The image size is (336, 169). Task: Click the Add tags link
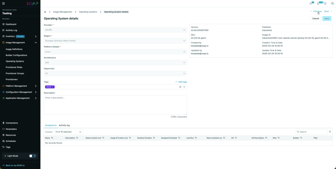pyautogui.click(x=181, y=82)
